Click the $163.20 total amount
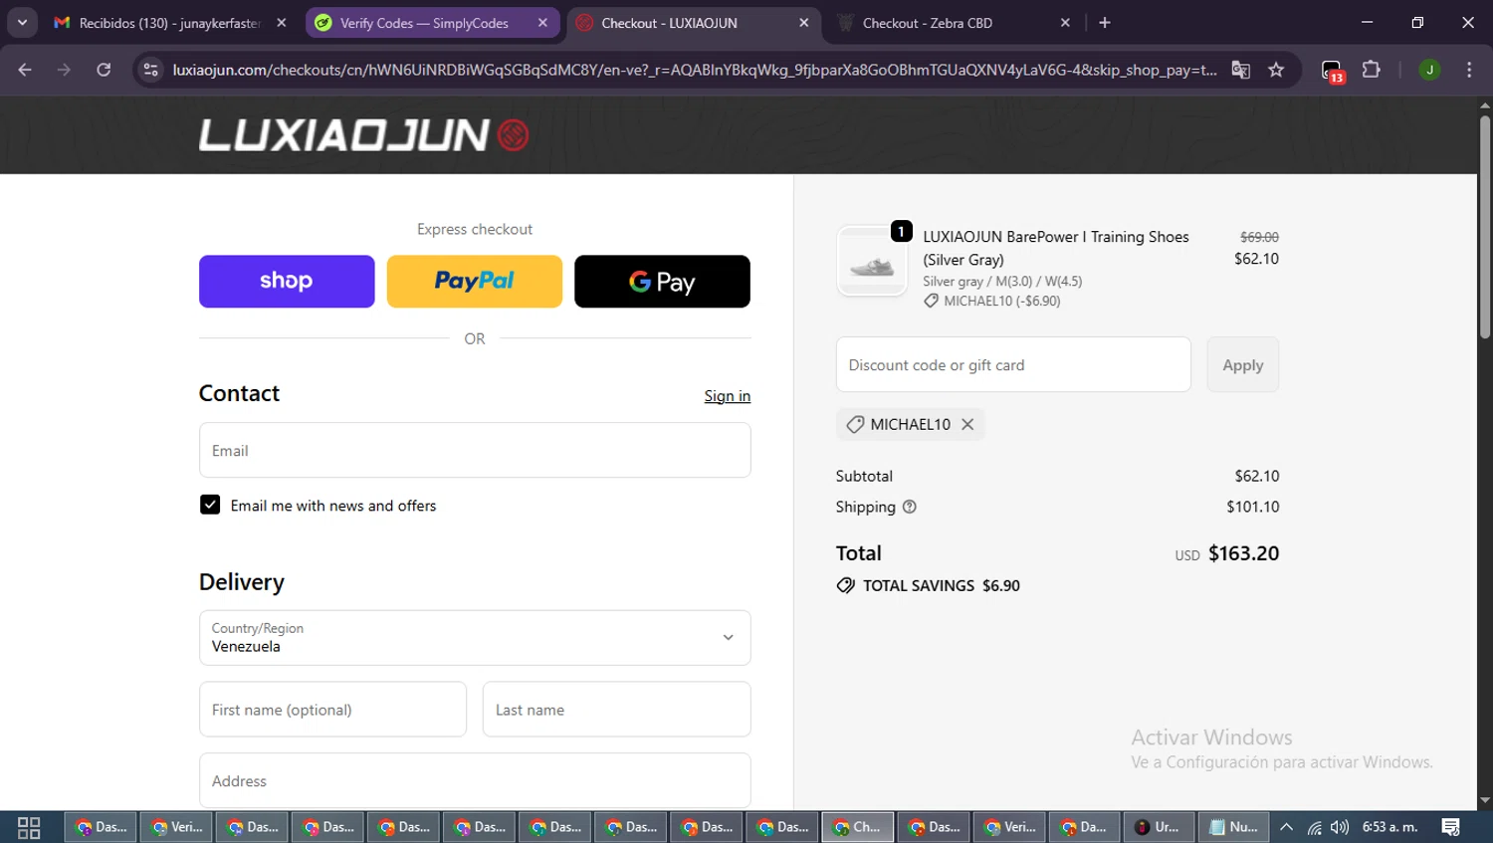1493x843 pixels. [1243, 553]
